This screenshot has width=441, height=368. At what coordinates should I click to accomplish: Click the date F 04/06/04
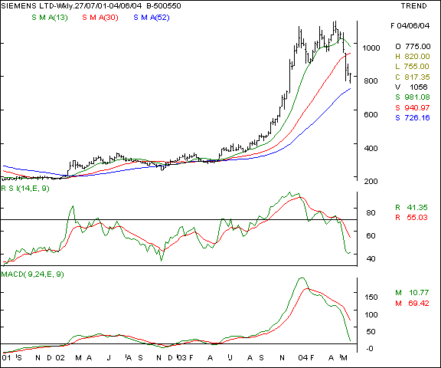pos(410,25)
